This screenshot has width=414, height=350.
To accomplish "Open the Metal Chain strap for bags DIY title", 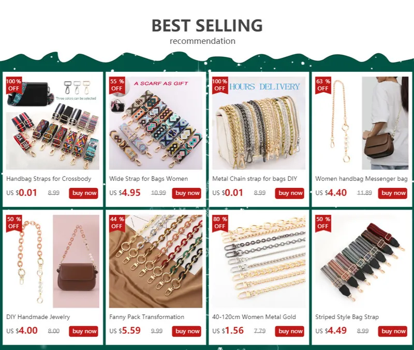I will (255, 179).
